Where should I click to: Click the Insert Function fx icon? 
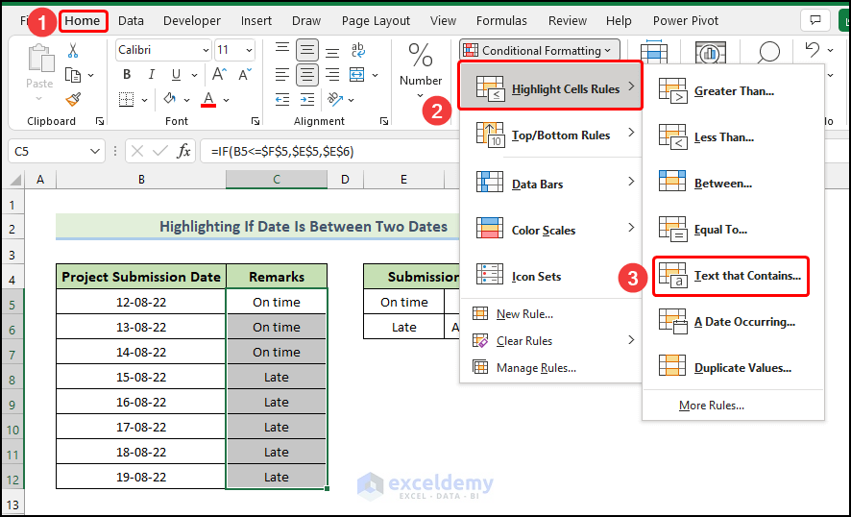point(184,152)
